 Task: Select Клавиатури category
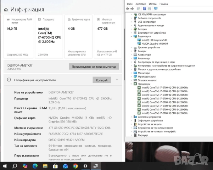click(144, 55)
